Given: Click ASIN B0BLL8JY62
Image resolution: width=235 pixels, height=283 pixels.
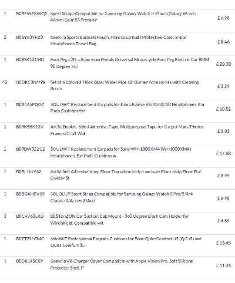Looking at the screenshot, I should [x=29, y=172].
